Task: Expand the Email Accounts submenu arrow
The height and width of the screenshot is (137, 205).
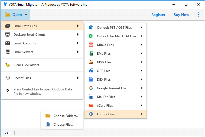Action: click(78, 43)
